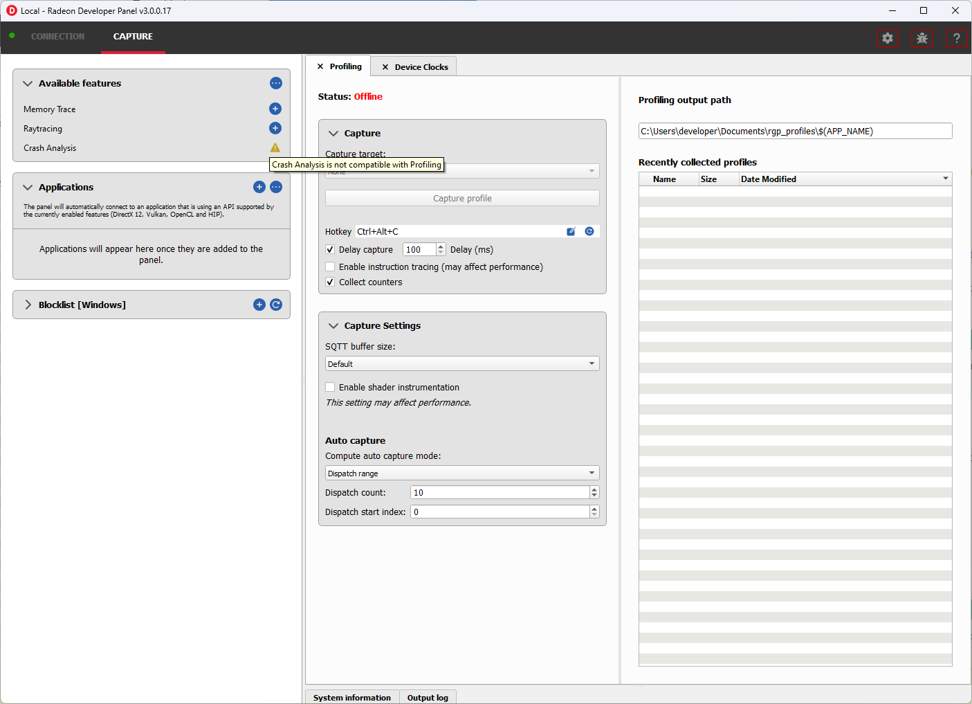This screenshot has height=704, width=972.
Task: Collapse the Capture section
Action: coord(333,133)
